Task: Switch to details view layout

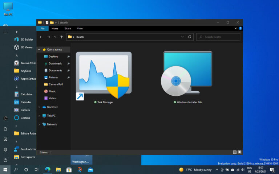Action: coord(235,152)
